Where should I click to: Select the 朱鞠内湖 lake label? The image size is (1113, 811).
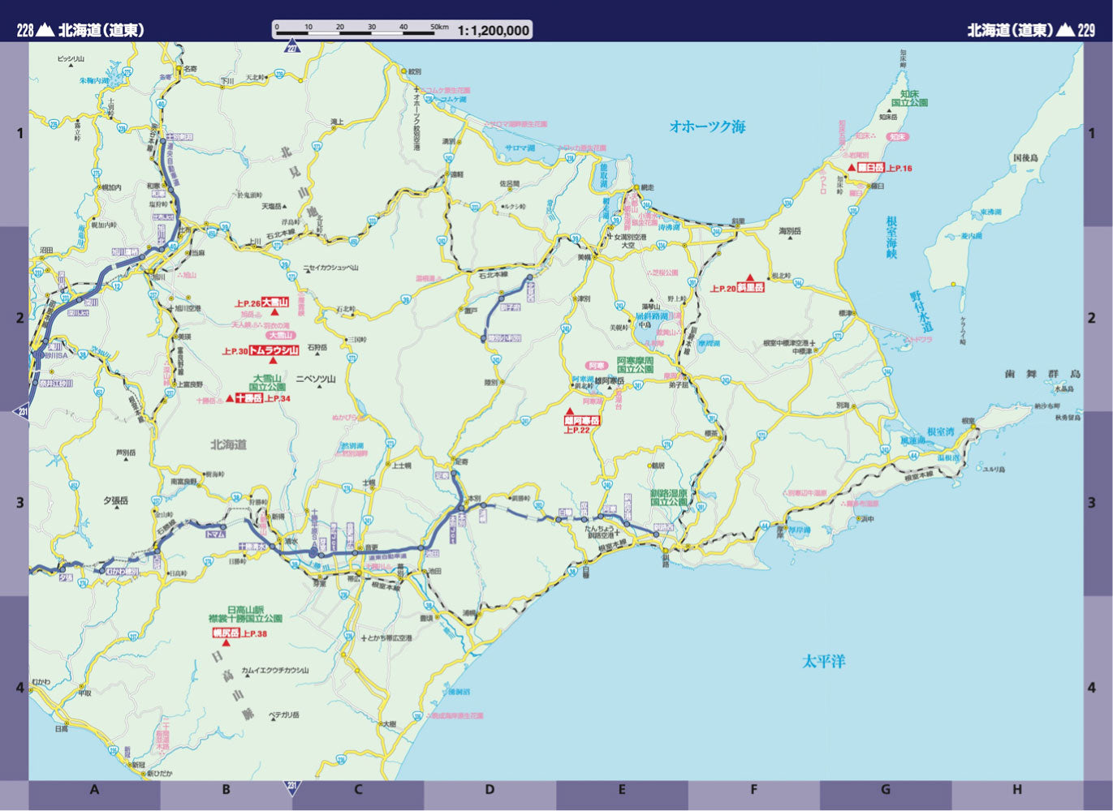pos(93,81)
